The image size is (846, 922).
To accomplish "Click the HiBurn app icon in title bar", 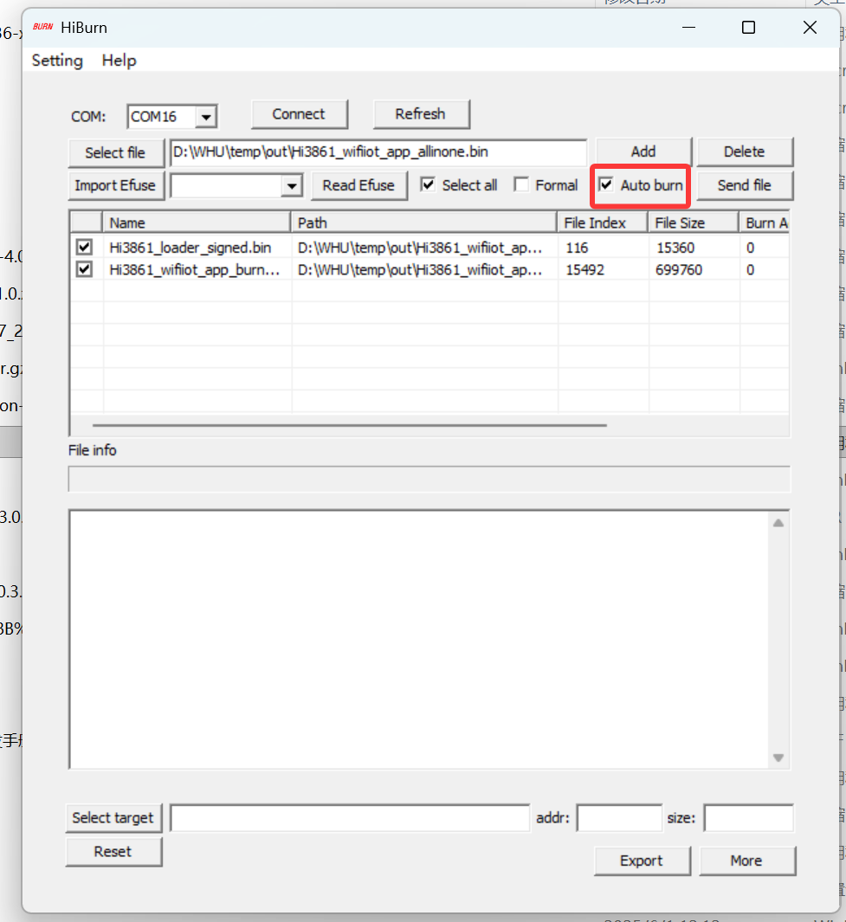I will tap(43, 27).
